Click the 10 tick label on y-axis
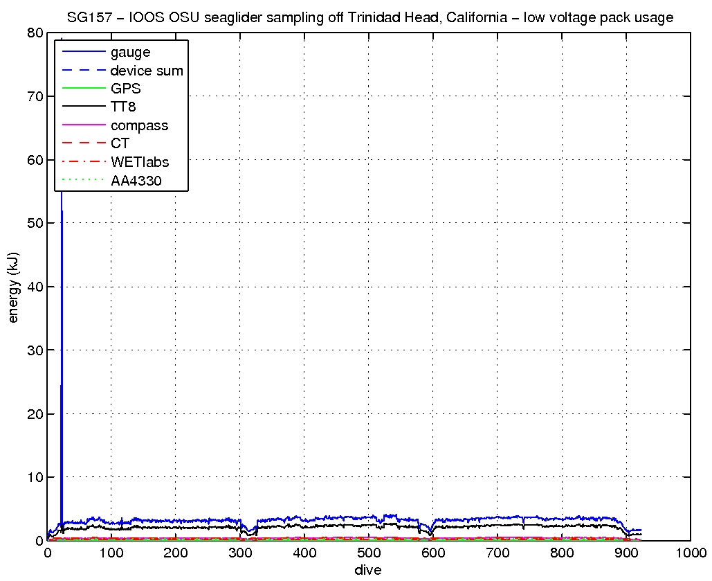The width and height of the screenshot is (712, 581). [x=35, y=477]
